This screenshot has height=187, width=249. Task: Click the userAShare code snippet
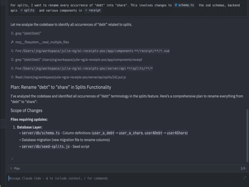(x=177, y=133)
